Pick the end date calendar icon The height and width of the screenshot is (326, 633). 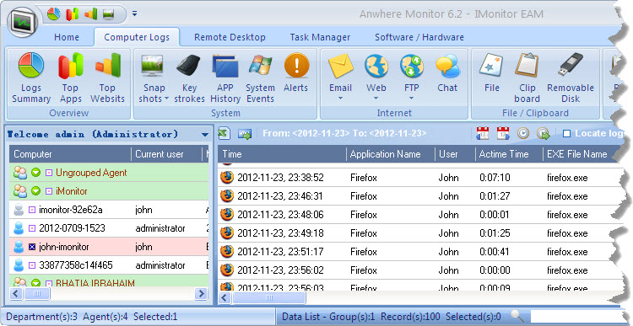[503, 133]
